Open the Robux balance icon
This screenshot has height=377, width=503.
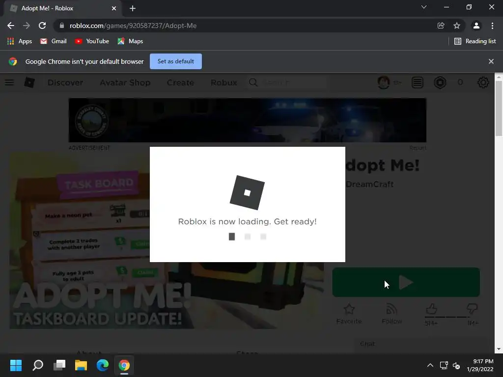point(440,82)
